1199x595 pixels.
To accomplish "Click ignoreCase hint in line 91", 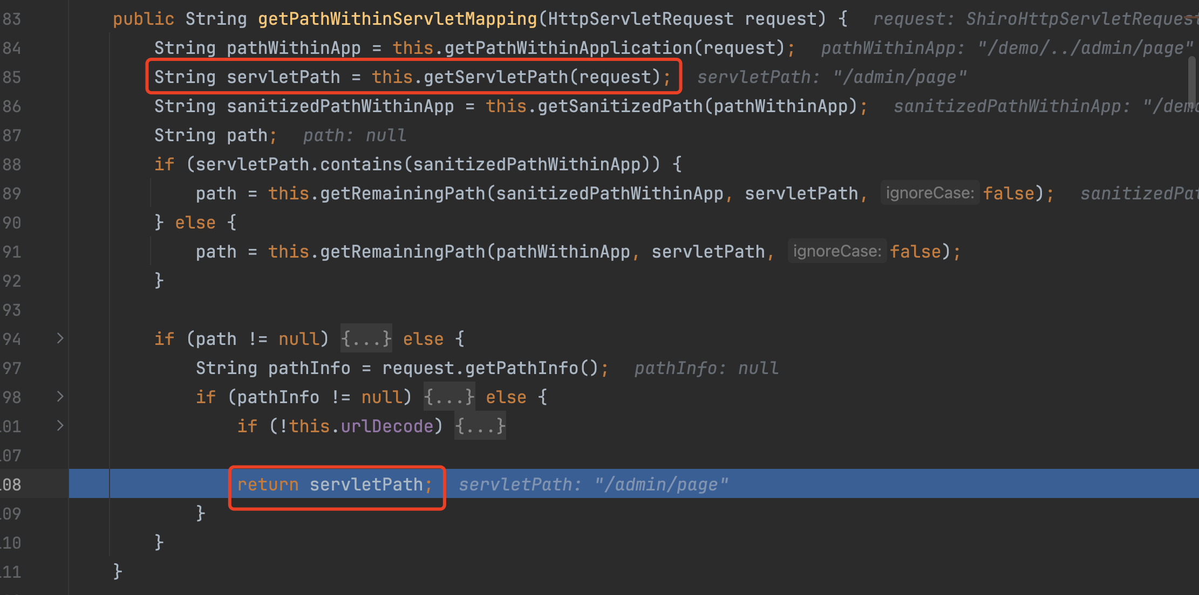I will point(836,251).
